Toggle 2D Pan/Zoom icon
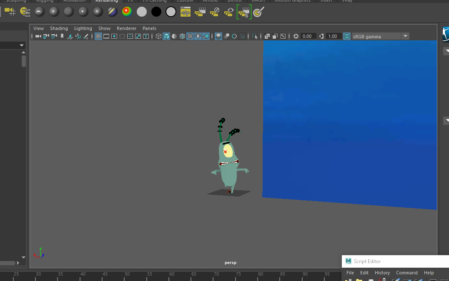Screen dimensions: 449x281 (78, 36)
